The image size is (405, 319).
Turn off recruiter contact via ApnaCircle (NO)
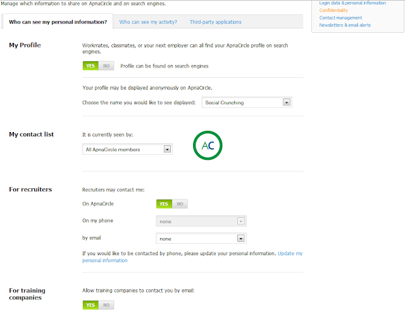(x=180, y=204)
